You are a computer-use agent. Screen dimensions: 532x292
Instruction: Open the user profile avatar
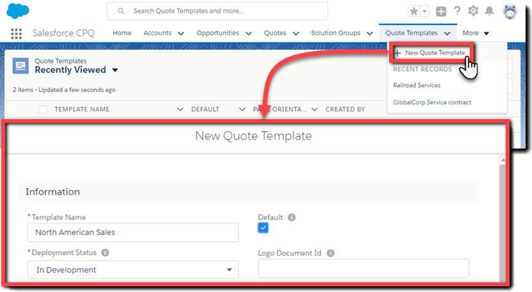pos(510,11)
